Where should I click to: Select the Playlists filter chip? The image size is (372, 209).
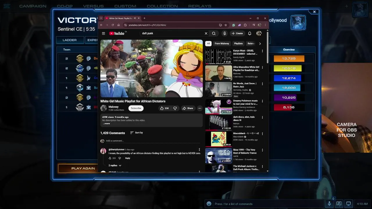[x=238, y=44]
